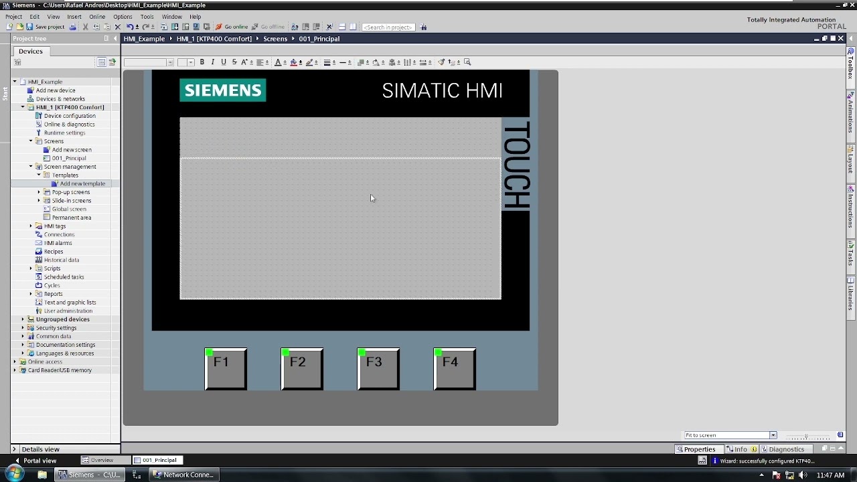This screenshot has height=482, width=857.
Task: Open the Project menu
Action: (x=13, y=17)
